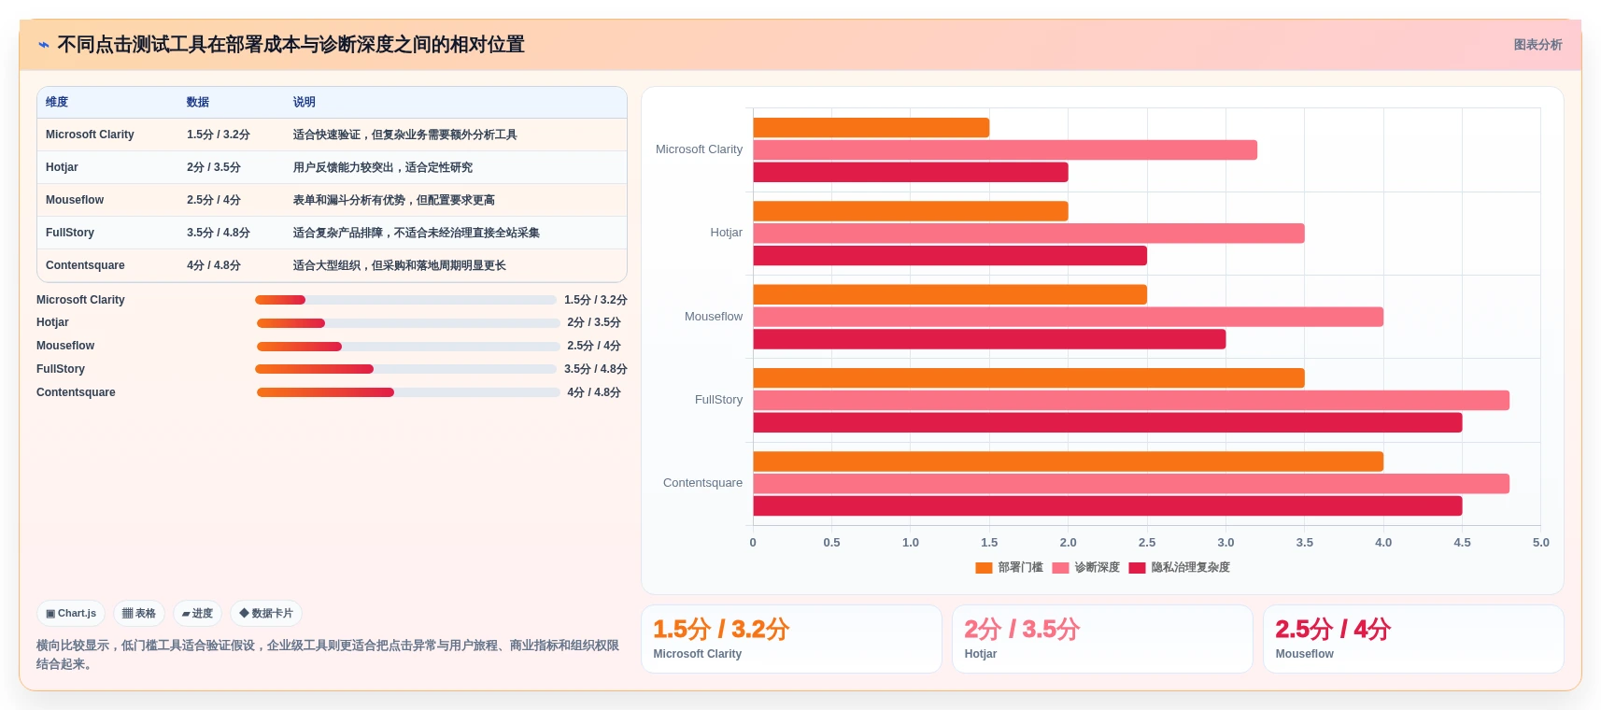Click FullStory orange 部署门槛 bar
This screenshot has width=1601, height=710.
[1029, 378]
